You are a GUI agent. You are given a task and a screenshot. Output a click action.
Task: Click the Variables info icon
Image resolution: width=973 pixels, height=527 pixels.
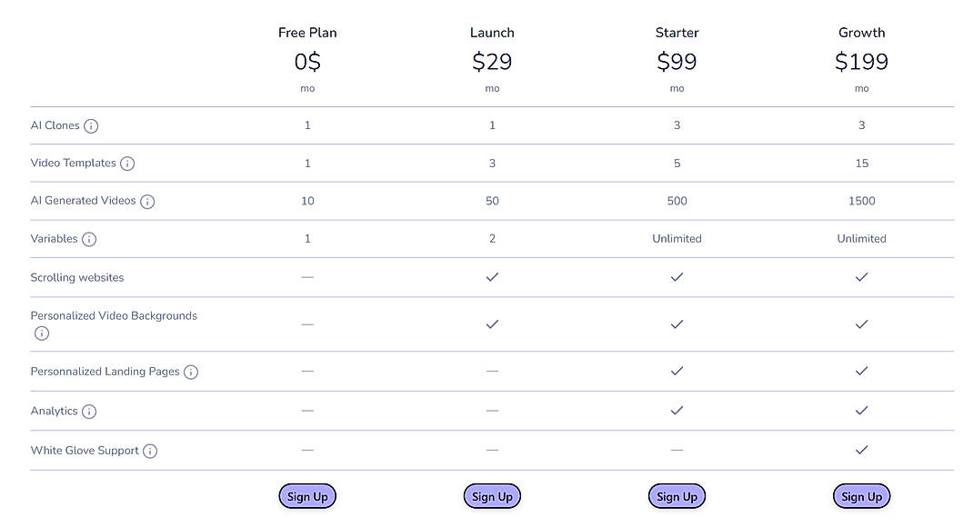click(x=90, y=239)
